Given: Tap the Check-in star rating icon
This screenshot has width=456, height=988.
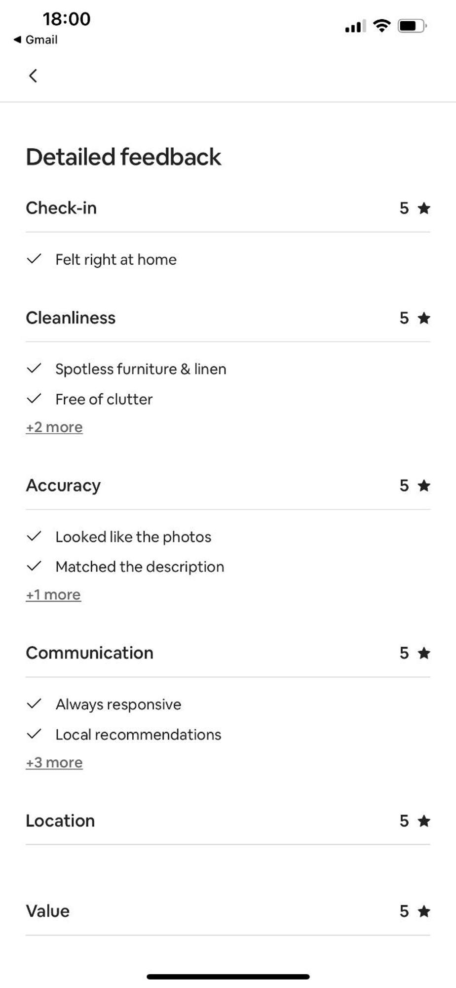Looking at the screenshot, I should tap(424, 208).
